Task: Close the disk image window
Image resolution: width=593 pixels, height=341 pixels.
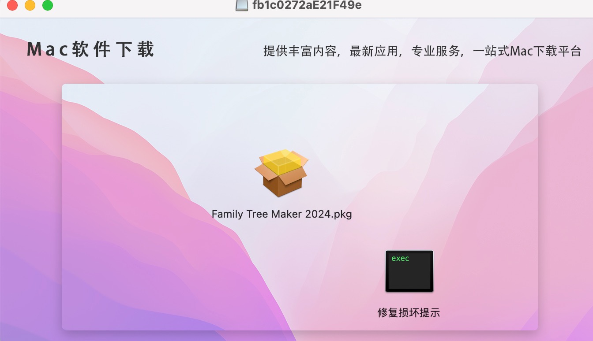Action: click(12, 5)
